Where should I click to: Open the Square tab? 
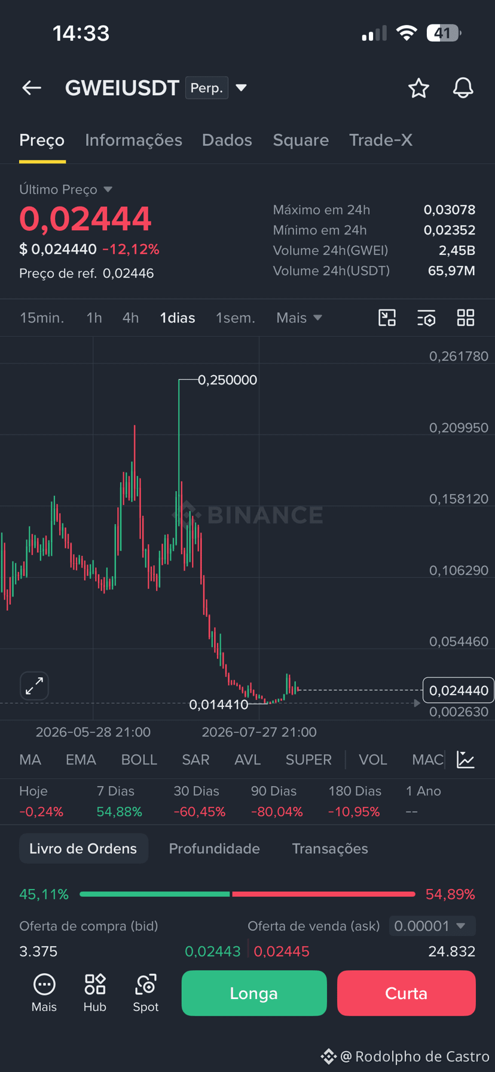pos(301,140)
